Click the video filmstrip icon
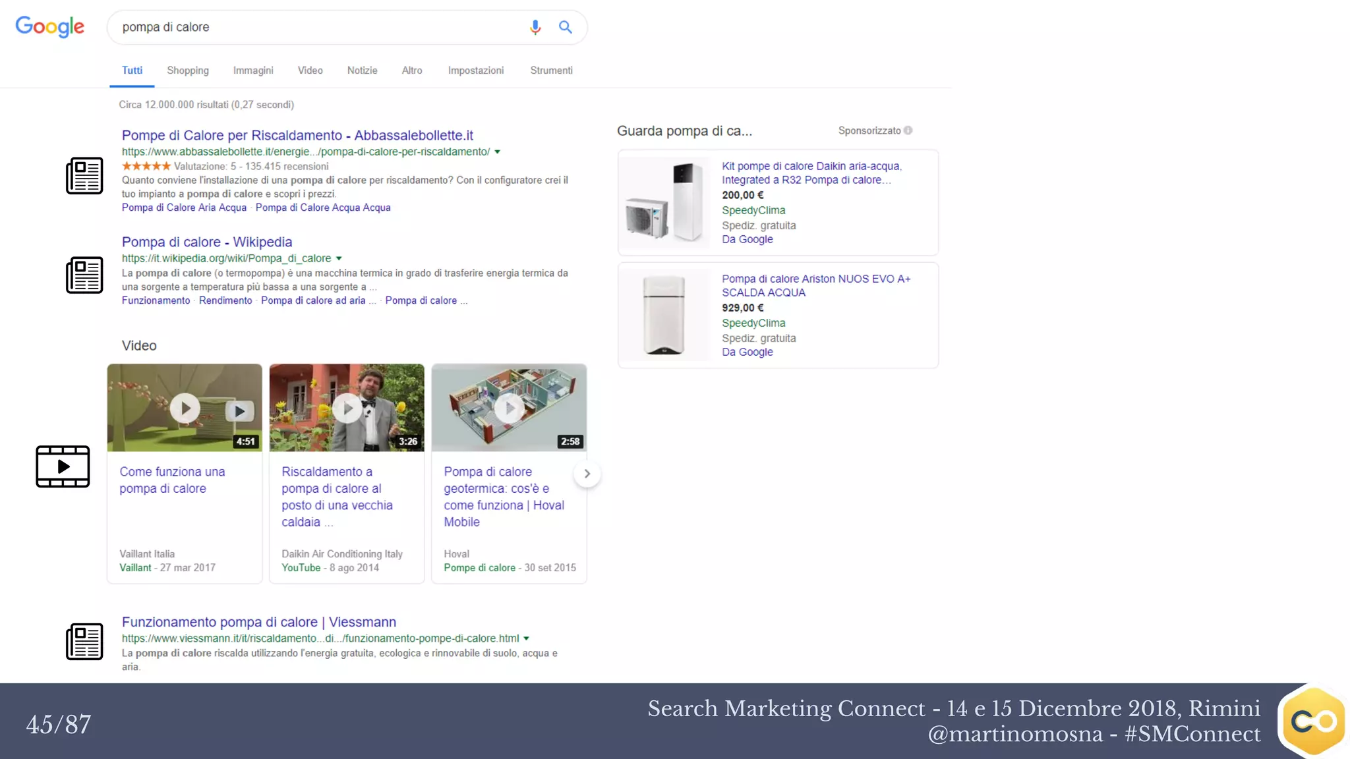Image resolution: width=1350 pixels, height=759 pixels. coord(63,466)
